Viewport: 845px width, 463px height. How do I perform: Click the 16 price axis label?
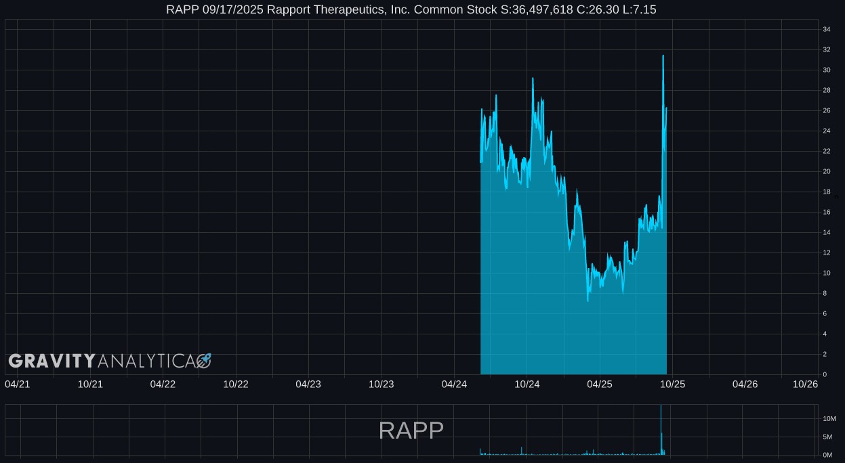pyautogui.click(x=827, y=212)
